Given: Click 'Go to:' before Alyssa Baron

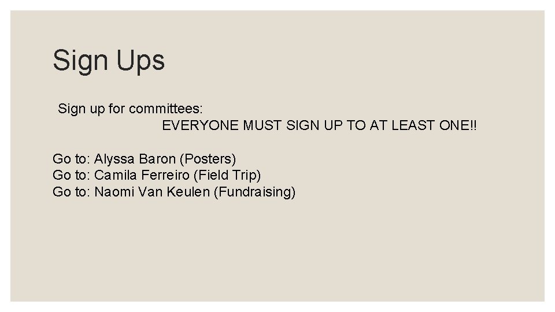Looking at the screenshot, I should (72, 159).
